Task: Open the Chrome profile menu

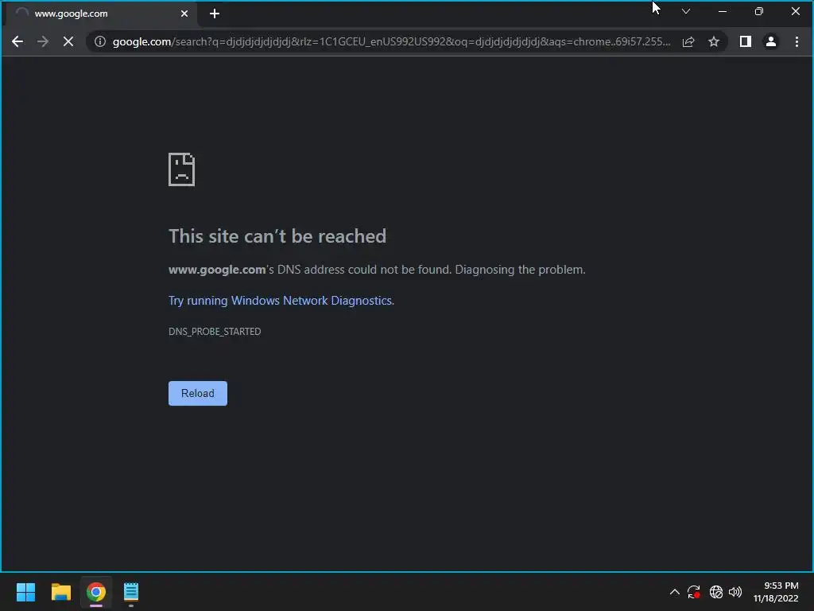Action: [771, 41]
